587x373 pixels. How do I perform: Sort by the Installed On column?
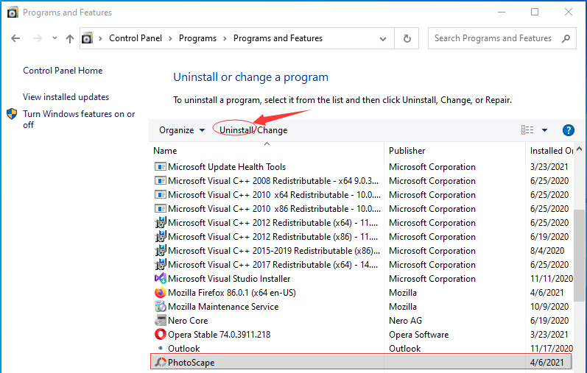[x=551, y=151]
